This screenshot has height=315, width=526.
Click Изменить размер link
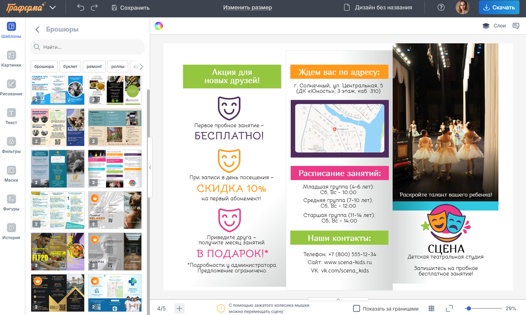247,7
